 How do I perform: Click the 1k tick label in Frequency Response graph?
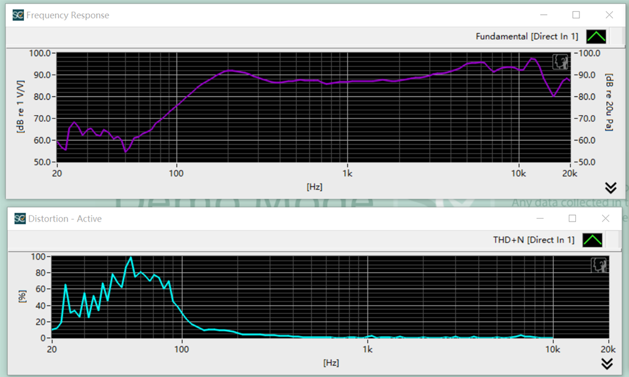[348, 173]
